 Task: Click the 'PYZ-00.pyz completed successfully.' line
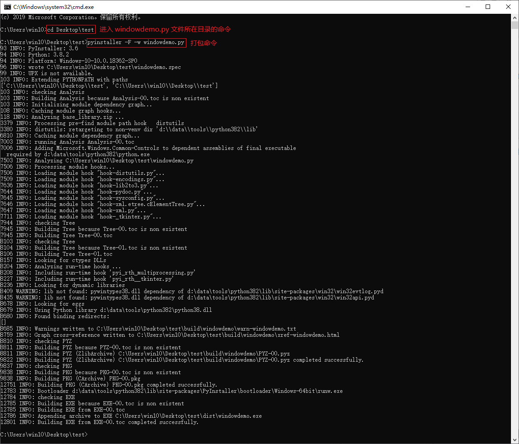[182, 360]
